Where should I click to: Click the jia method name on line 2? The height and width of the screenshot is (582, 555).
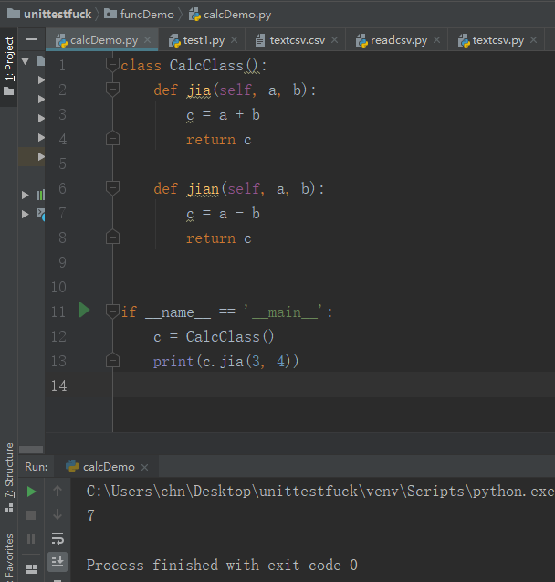(x=199, y=90)
